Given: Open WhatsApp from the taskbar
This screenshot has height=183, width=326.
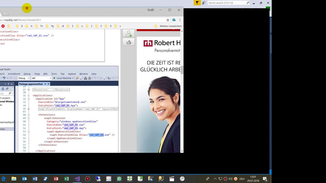Looking at the screenshot, I should pos(119,179).
